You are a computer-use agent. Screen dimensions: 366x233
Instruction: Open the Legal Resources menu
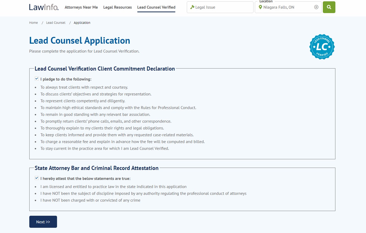(117, 7)
